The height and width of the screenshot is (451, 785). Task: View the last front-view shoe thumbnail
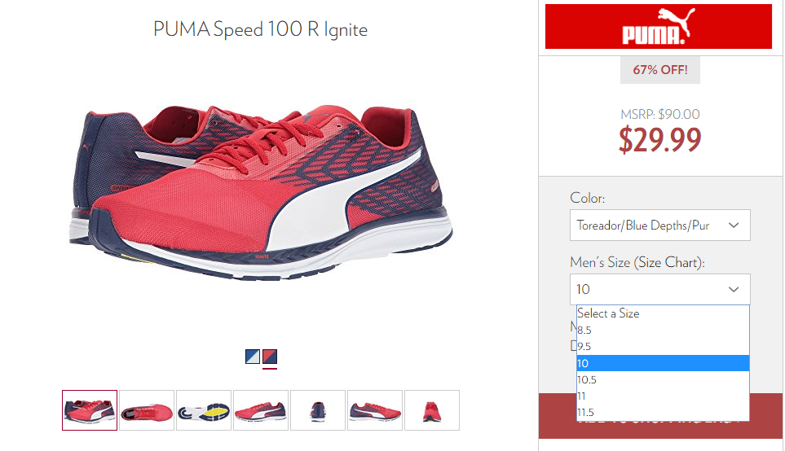click(432, 410)
